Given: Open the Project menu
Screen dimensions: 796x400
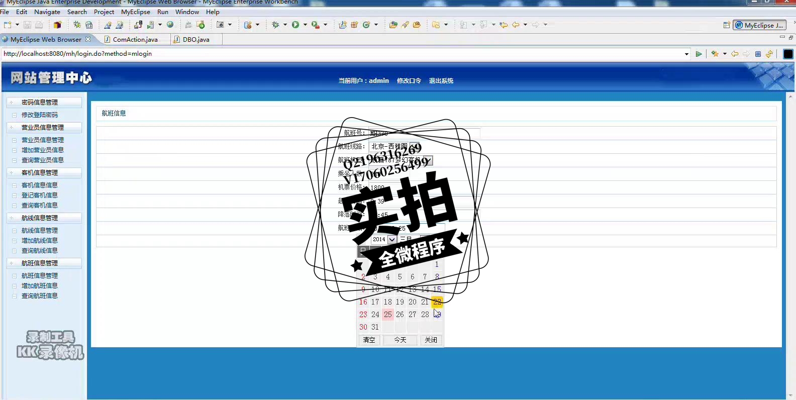Looking at the screenshot, I should (x=104, y=12).
